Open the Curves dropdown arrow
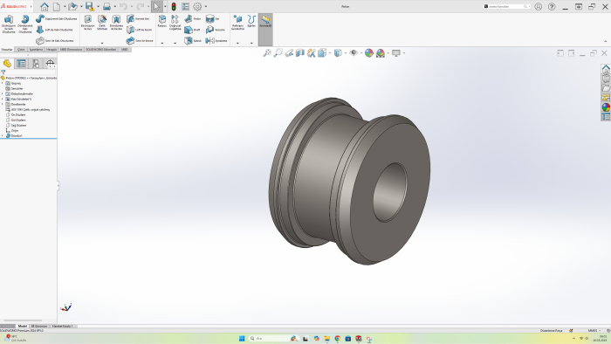Viewport: 611px width, 344px height. 251,43
